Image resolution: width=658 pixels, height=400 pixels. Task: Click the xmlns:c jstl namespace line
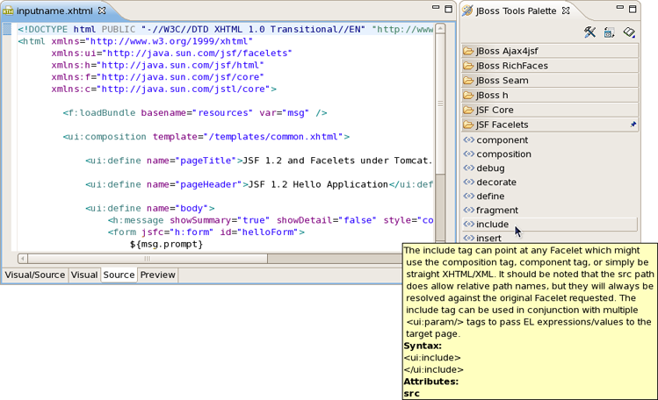pos(164,89)
